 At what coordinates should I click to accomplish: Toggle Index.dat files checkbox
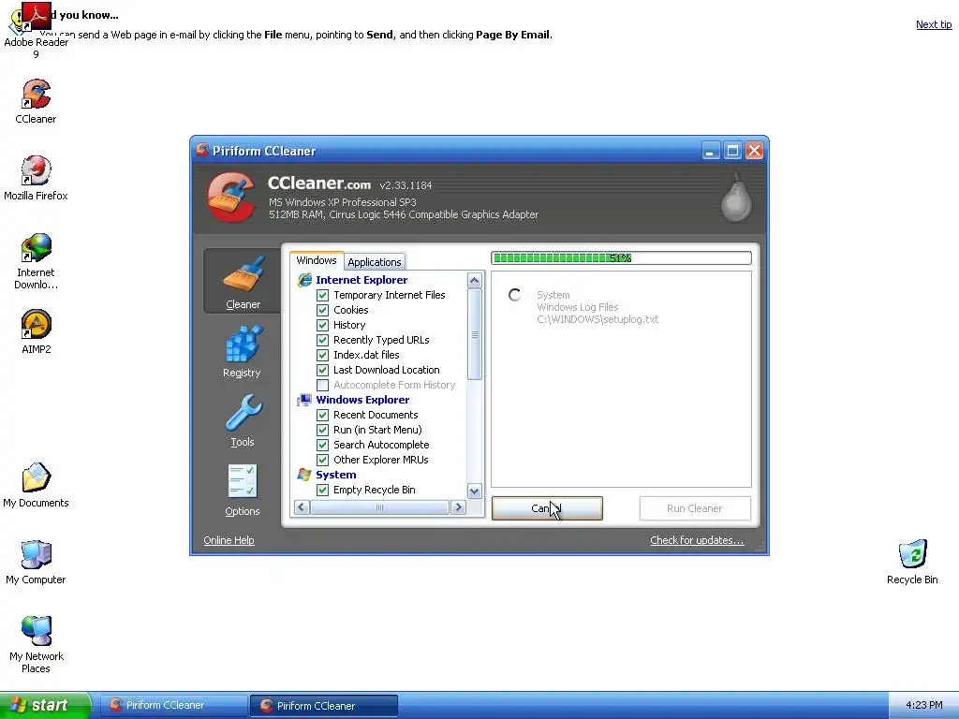point(322,355)
